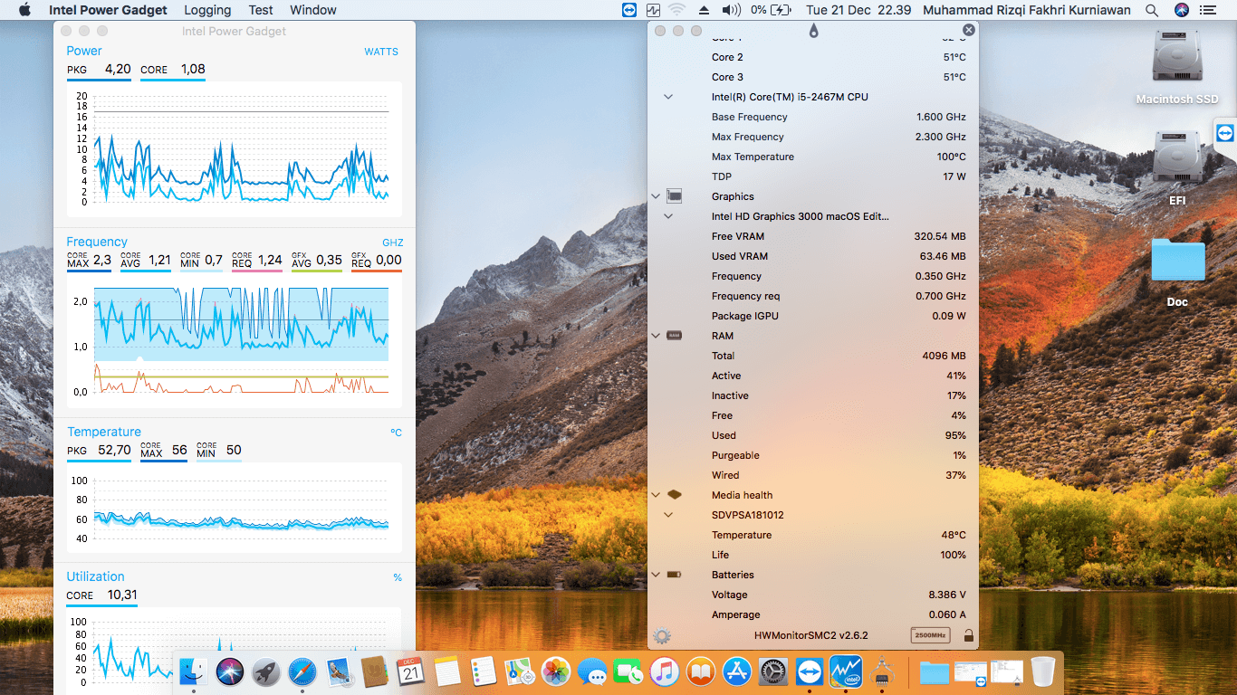Open the volume control in menu bar
This screenshot has height=695, width=1237.
point(732,10)
